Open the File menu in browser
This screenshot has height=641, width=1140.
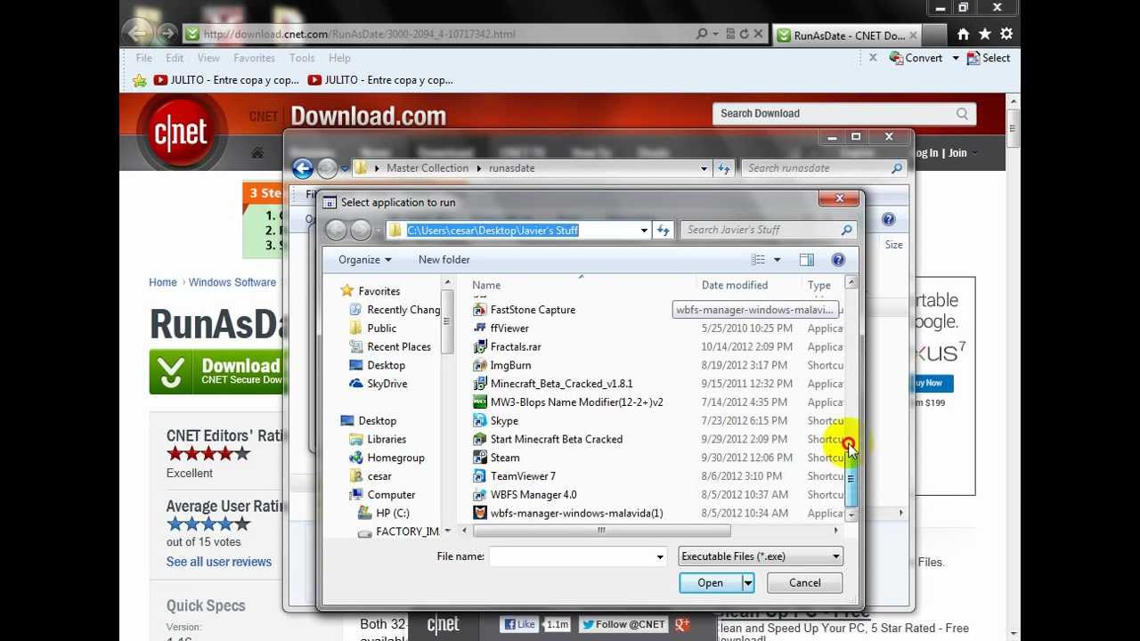pyautogui.click(x=143, y=58)
